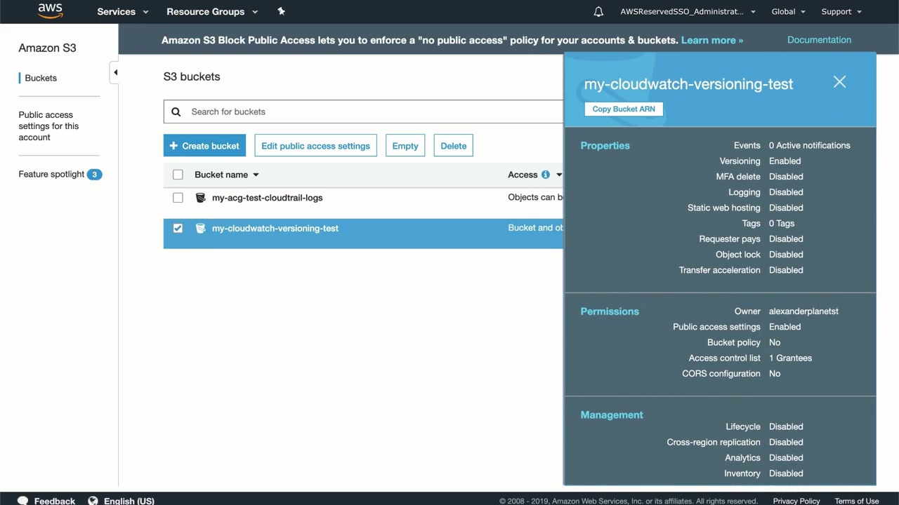
Task: Click the Events 0 Active notifications value
Action: point(809,145)
